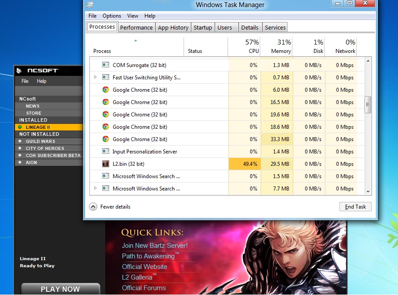The height and width of the screenshot is (295, 398).
Task: Click the dot icon beside Guild Wars
Action: click(20, 141)
